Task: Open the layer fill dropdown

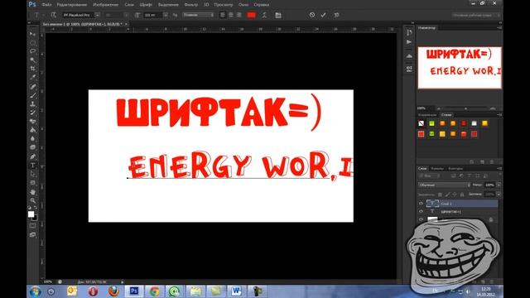Action: pos(499,195)
